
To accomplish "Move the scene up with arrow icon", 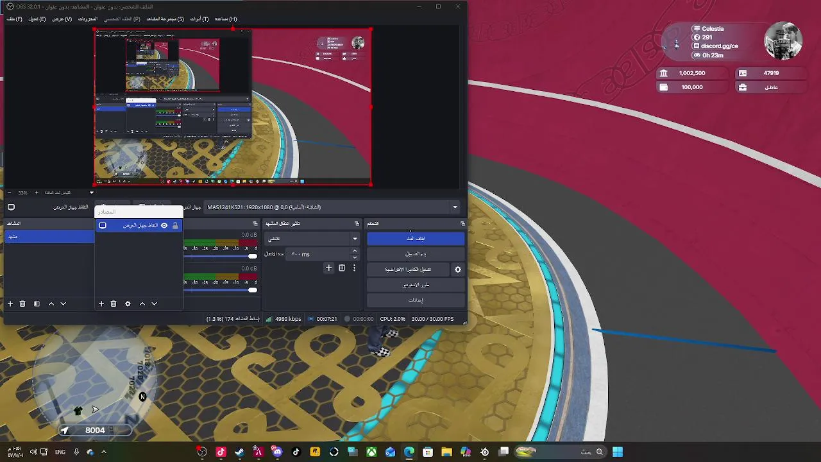I will (x=51, y=304).
